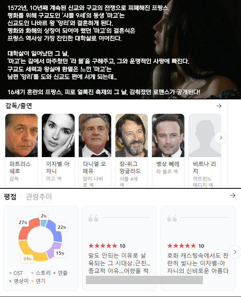Viewport: 241px width, 297px height.
Task: Click the yellow 34% 연기 chart segment
Action: pyautogui.click(x=31, y=251)
